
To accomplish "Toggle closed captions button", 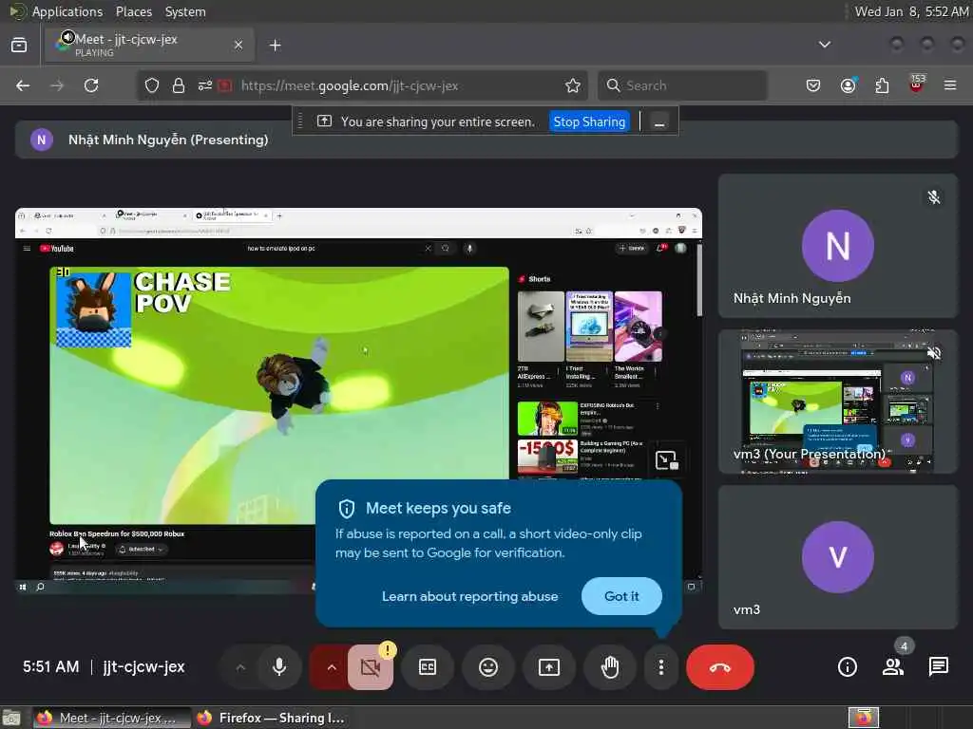I will coord(428,667).
